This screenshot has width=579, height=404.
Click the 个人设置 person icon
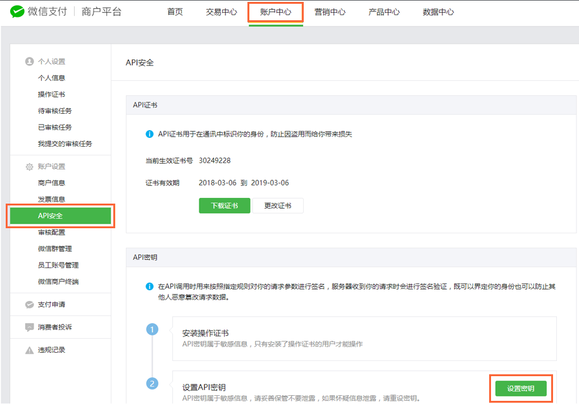point(29,61)
